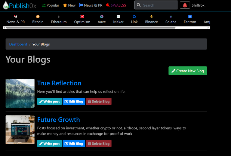Click the Solana icon
231x156 pixels.
click(171, 17)
